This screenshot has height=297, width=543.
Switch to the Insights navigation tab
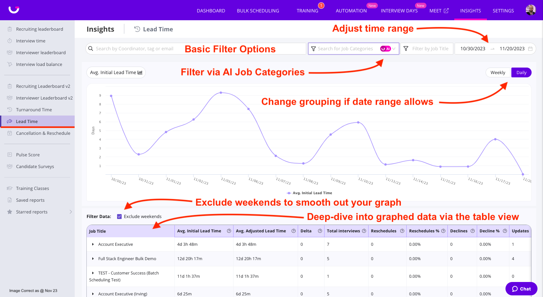coord(470,10)
